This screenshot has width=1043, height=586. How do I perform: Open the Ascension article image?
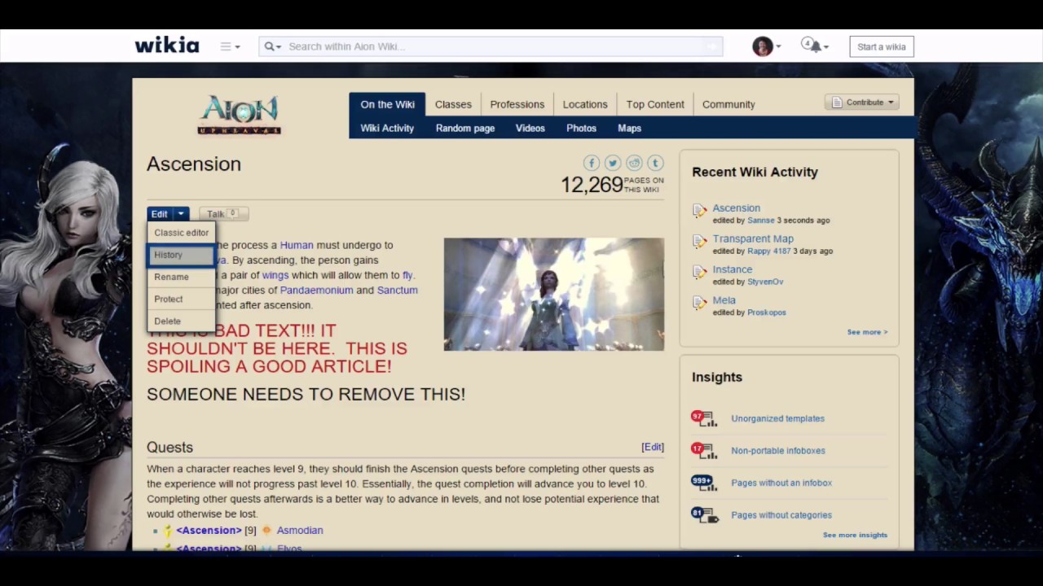pyautogui.click(x=554, y=294)
